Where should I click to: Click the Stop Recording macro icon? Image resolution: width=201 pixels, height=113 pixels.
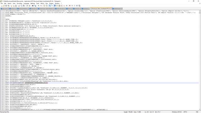coord(72,6)
